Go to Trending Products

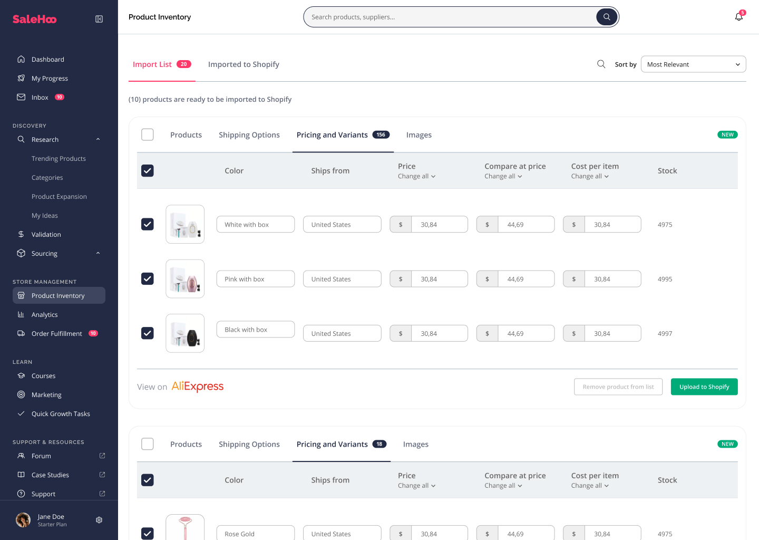click(x=59, y=158)
